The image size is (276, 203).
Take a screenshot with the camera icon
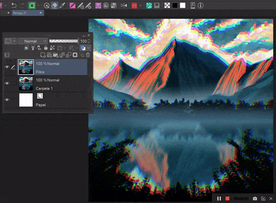(x=255, y=198)
